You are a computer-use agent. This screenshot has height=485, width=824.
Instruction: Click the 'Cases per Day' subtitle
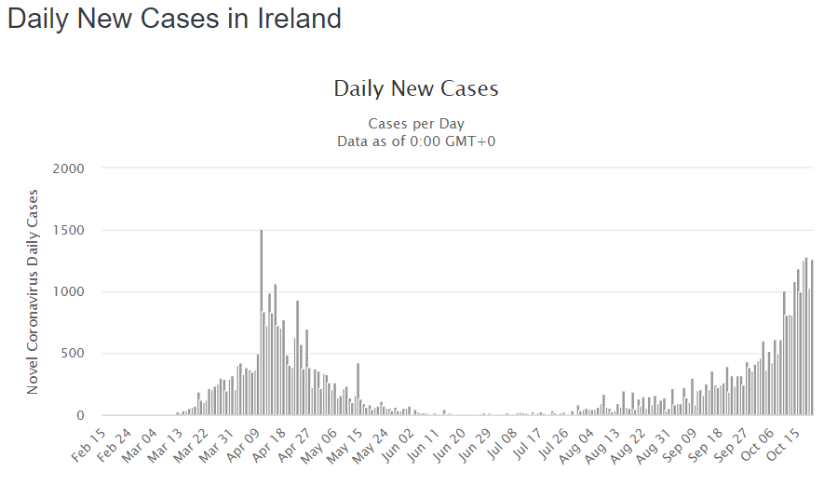[416, 124]
